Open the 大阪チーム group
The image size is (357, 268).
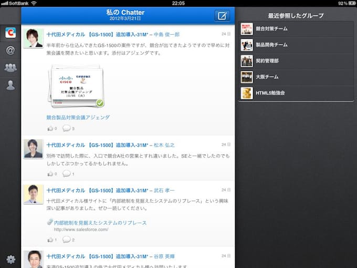[x=296, y=77]
